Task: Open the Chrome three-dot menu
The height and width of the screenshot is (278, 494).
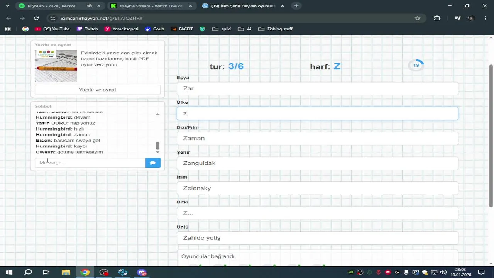Action: (x=485, y=18)
